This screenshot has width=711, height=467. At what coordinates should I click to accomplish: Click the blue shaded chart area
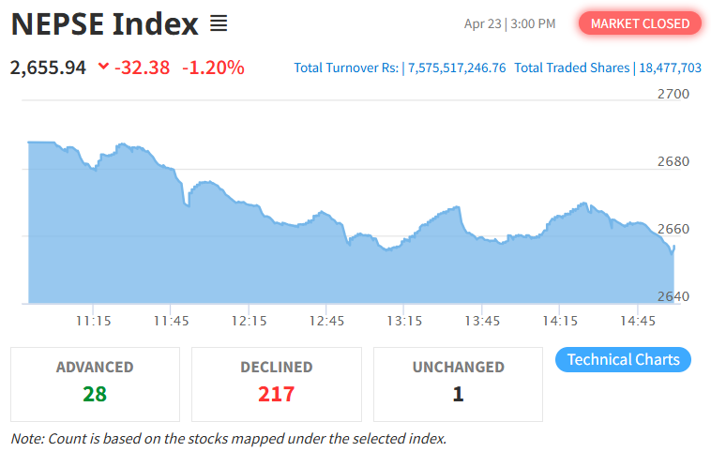(x=281, y=267)
